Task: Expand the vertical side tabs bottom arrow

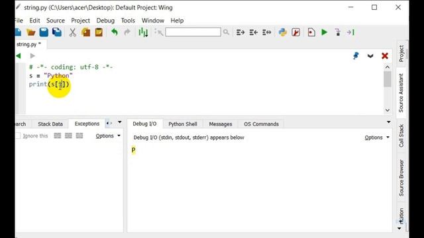Action: [399, 229]
